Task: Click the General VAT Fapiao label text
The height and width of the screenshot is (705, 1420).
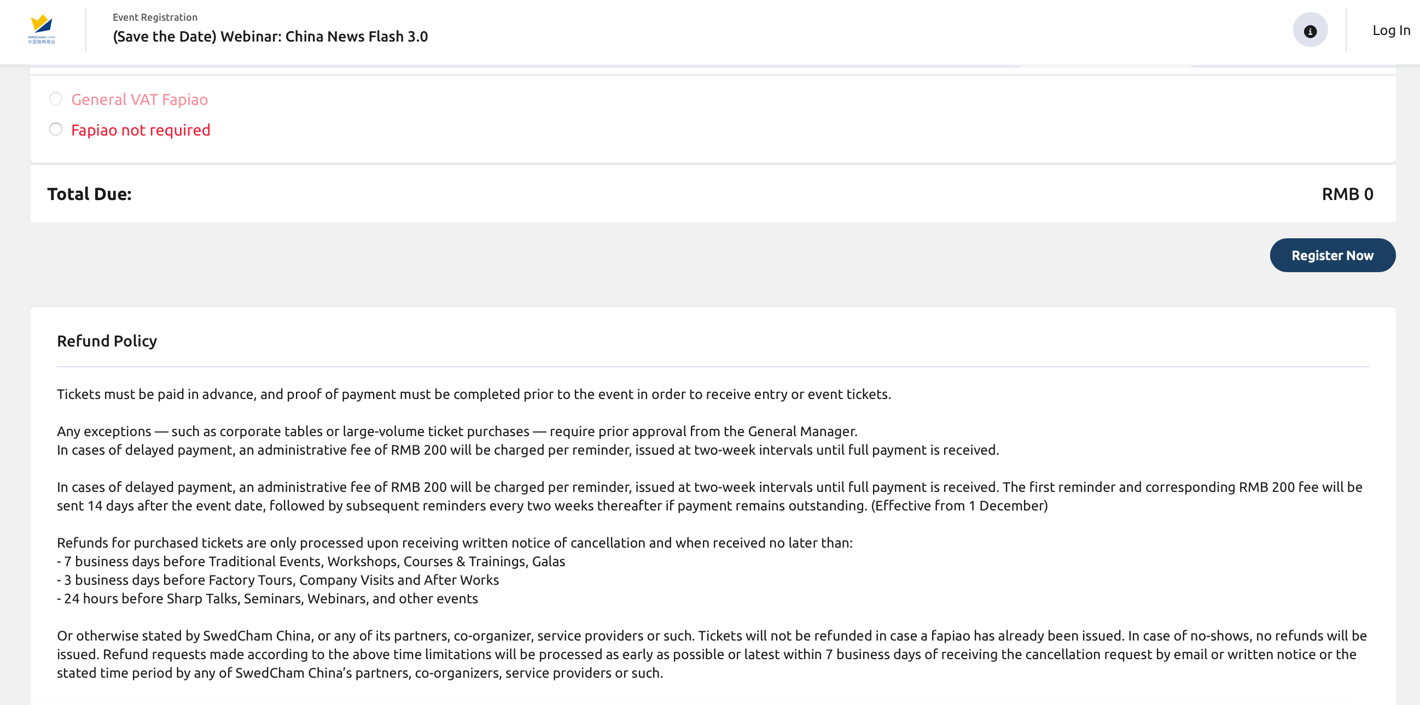Action: pyautogui.click(x=139, y=99)
